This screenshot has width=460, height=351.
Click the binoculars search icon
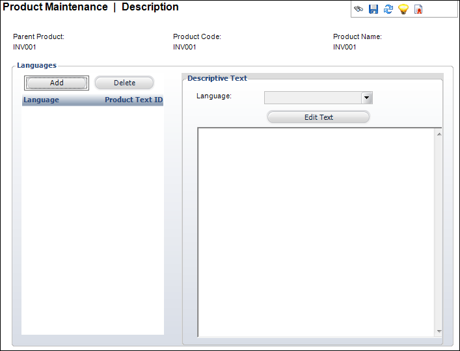point(359,9)
